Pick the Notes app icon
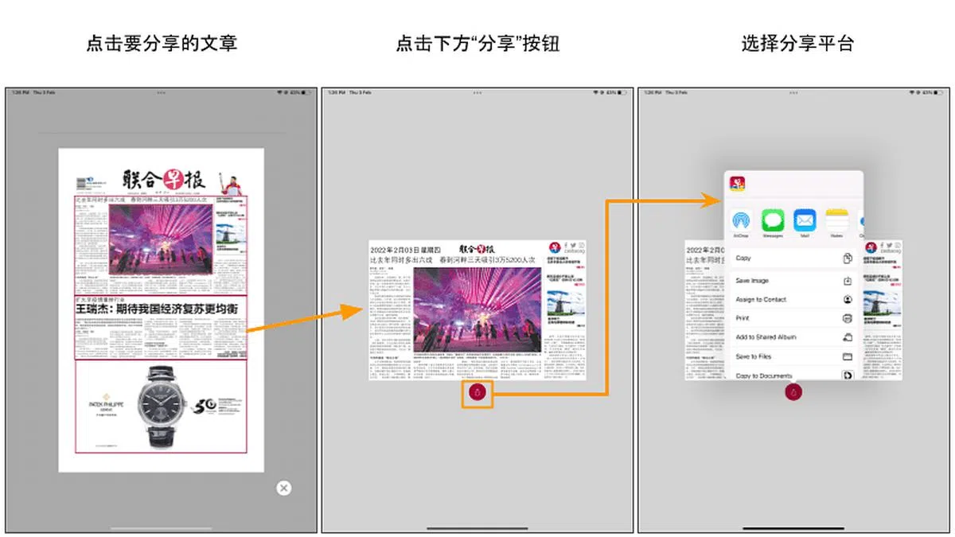 (x=836, y=220)
